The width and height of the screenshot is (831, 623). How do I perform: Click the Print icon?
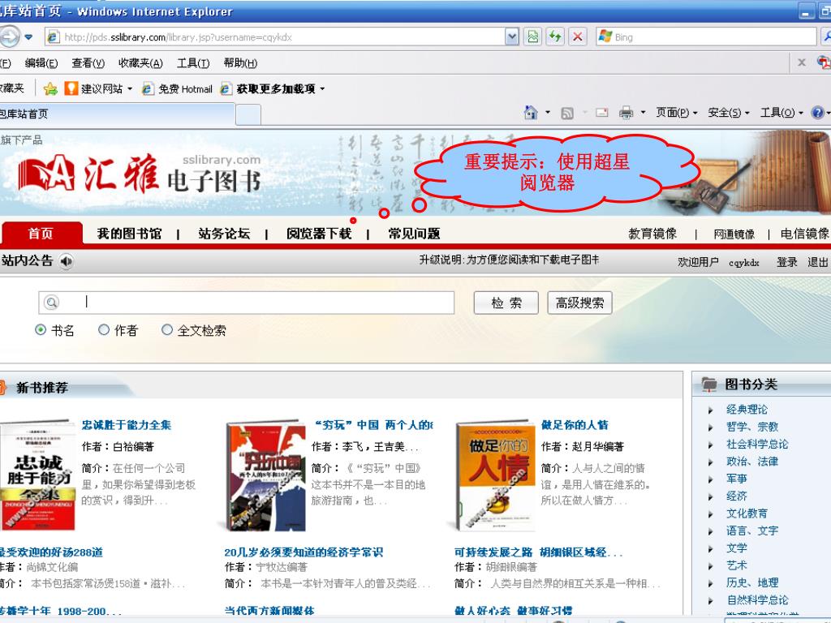(626, 112)
